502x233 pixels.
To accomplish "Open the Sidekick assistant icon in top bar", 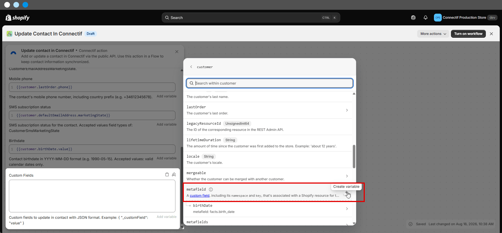I will click(413, 18).
